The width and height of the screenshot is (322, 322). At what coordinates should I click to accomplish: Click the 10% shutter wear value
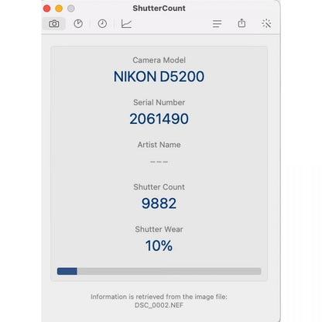coord(159,245)
